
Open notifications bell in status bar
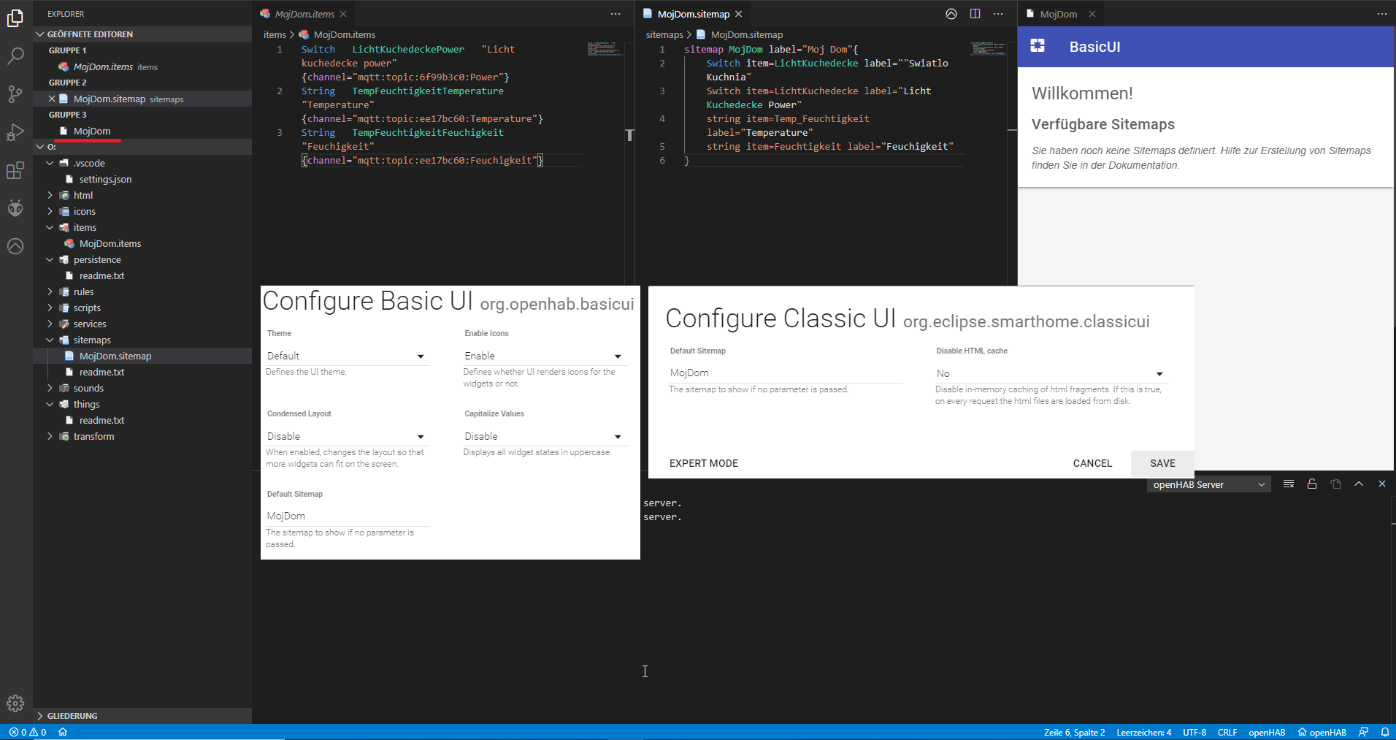click(1384, 732)
